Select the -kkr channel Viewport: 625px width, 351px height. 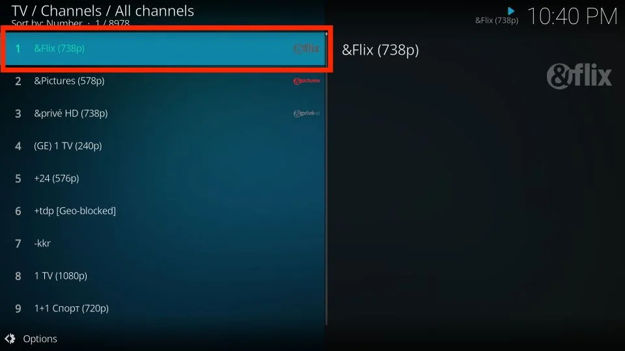point(165,244)
